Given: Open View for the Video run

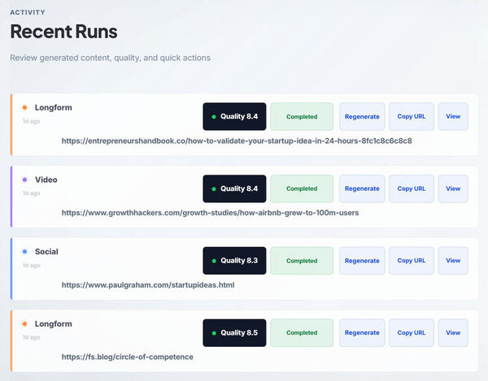Looking at the screenshot, I should (453, 188).
